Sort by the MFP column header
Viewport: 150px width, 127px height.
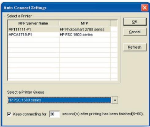[x=84, y=23]
